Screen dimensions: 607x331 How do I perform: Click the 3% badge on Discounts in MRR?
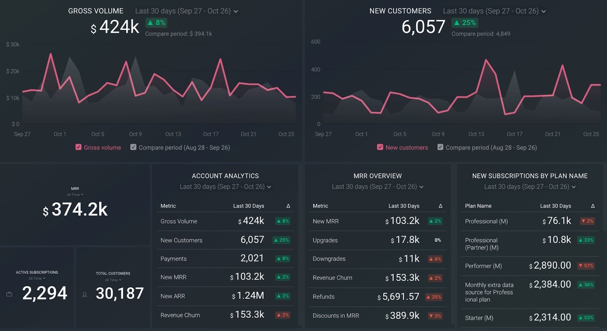click(435, 316)
